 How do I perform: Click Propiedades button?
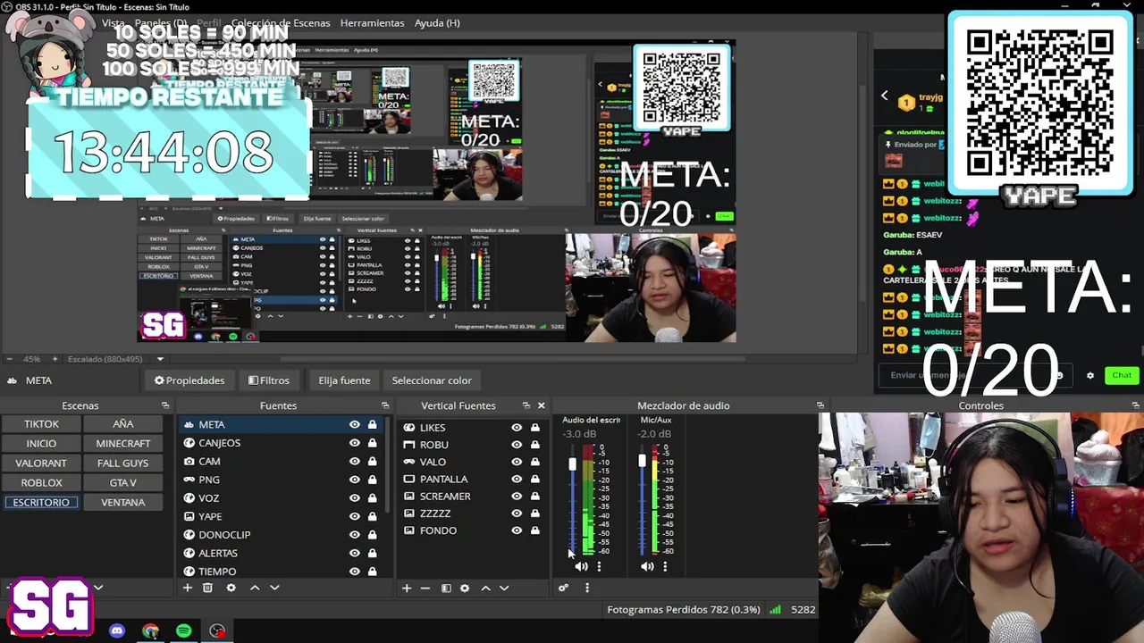[189, 380]
